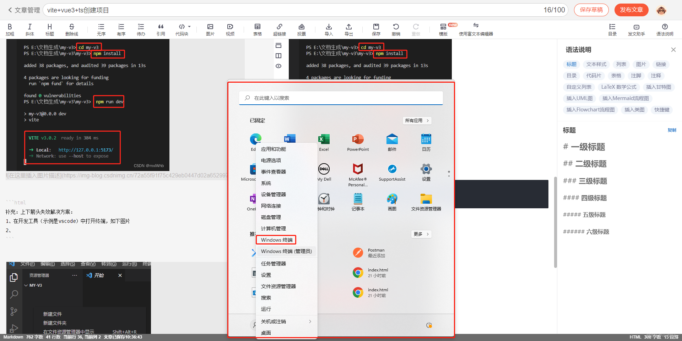Select the 快捷键 syntax tag
The width and height of the screenshot is (682, 341).
662,110
